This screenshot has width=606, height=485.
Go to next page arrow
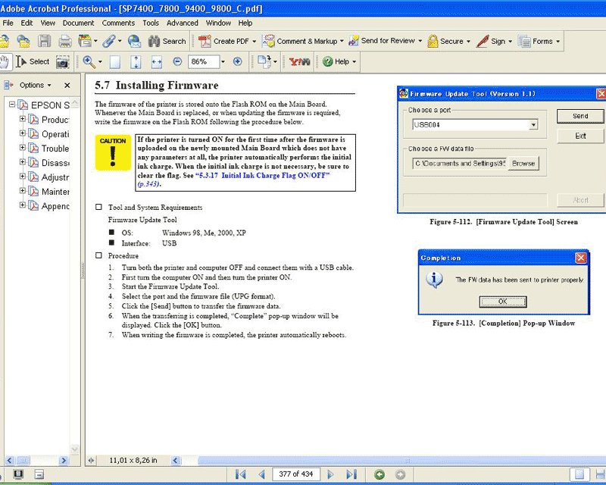coord(330,474)
